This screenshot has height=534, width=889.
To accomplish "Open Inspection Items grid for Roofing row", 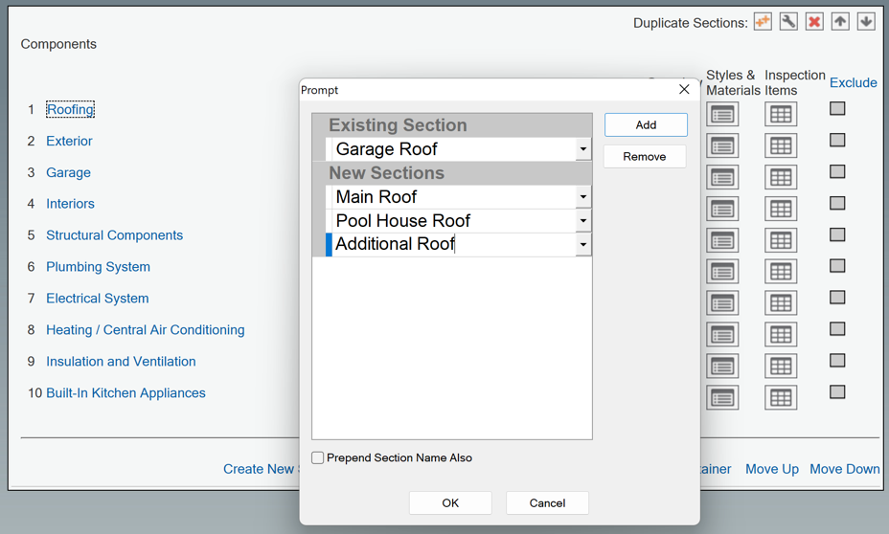I will click(x=781, y=115).
